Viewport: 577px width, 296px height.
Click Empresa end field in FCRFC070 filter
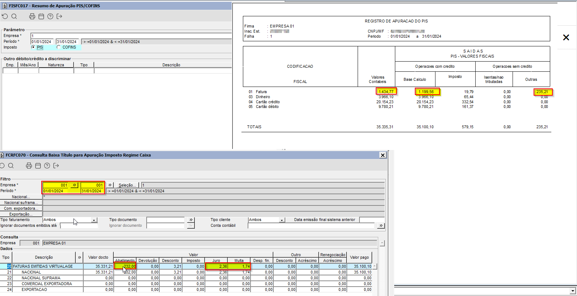click(x=92, y=185)
